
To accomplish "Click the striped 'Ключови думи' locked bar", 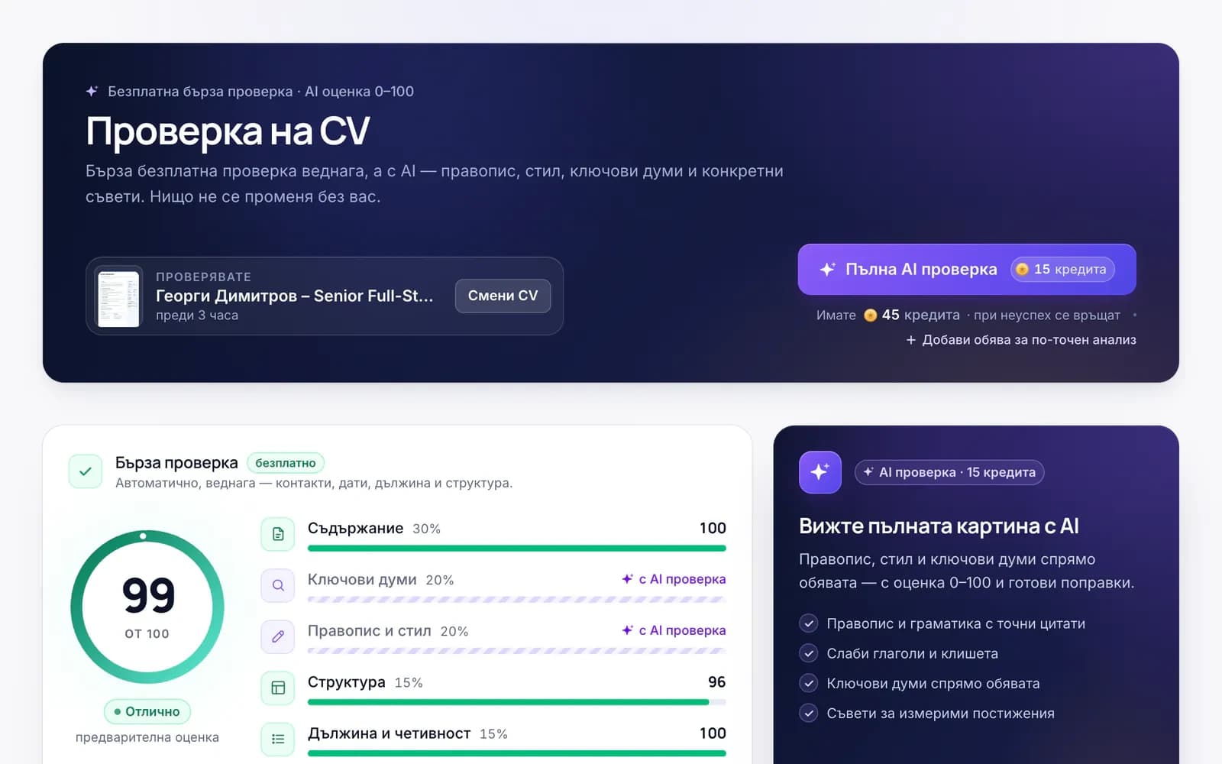I will click(517, 599).
